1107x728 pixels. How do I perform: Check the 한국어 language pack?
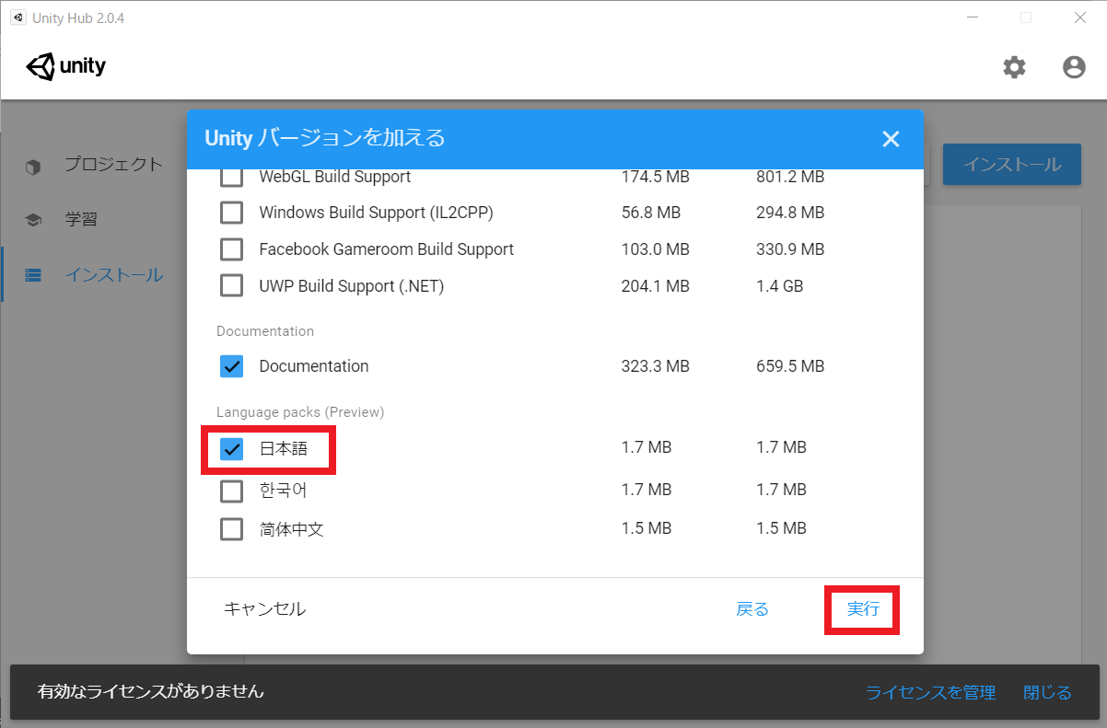click(x=231, y=491)
